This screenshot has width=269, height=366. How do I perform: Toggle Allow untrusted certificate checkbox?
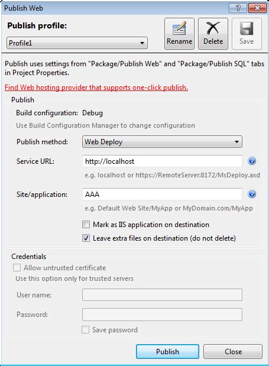coord(17,267)
